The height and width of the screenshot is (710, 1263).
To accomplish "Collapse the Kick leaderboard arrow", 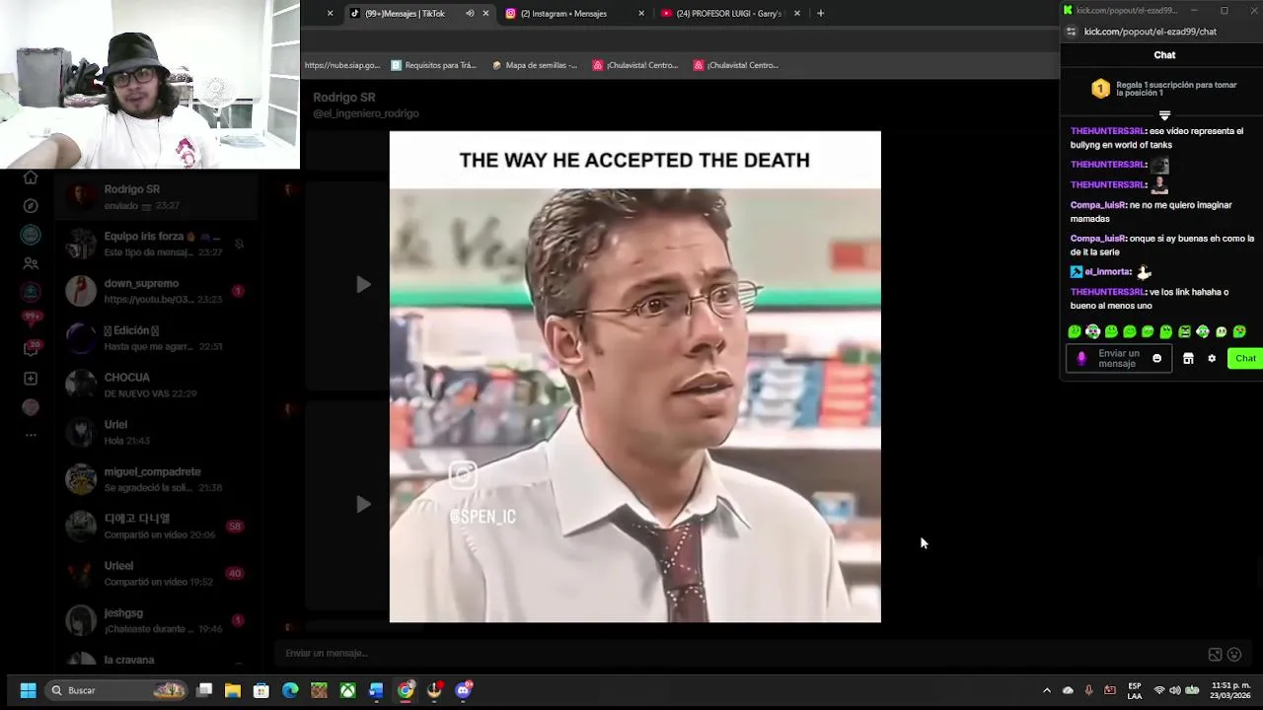I will 1164,115.
